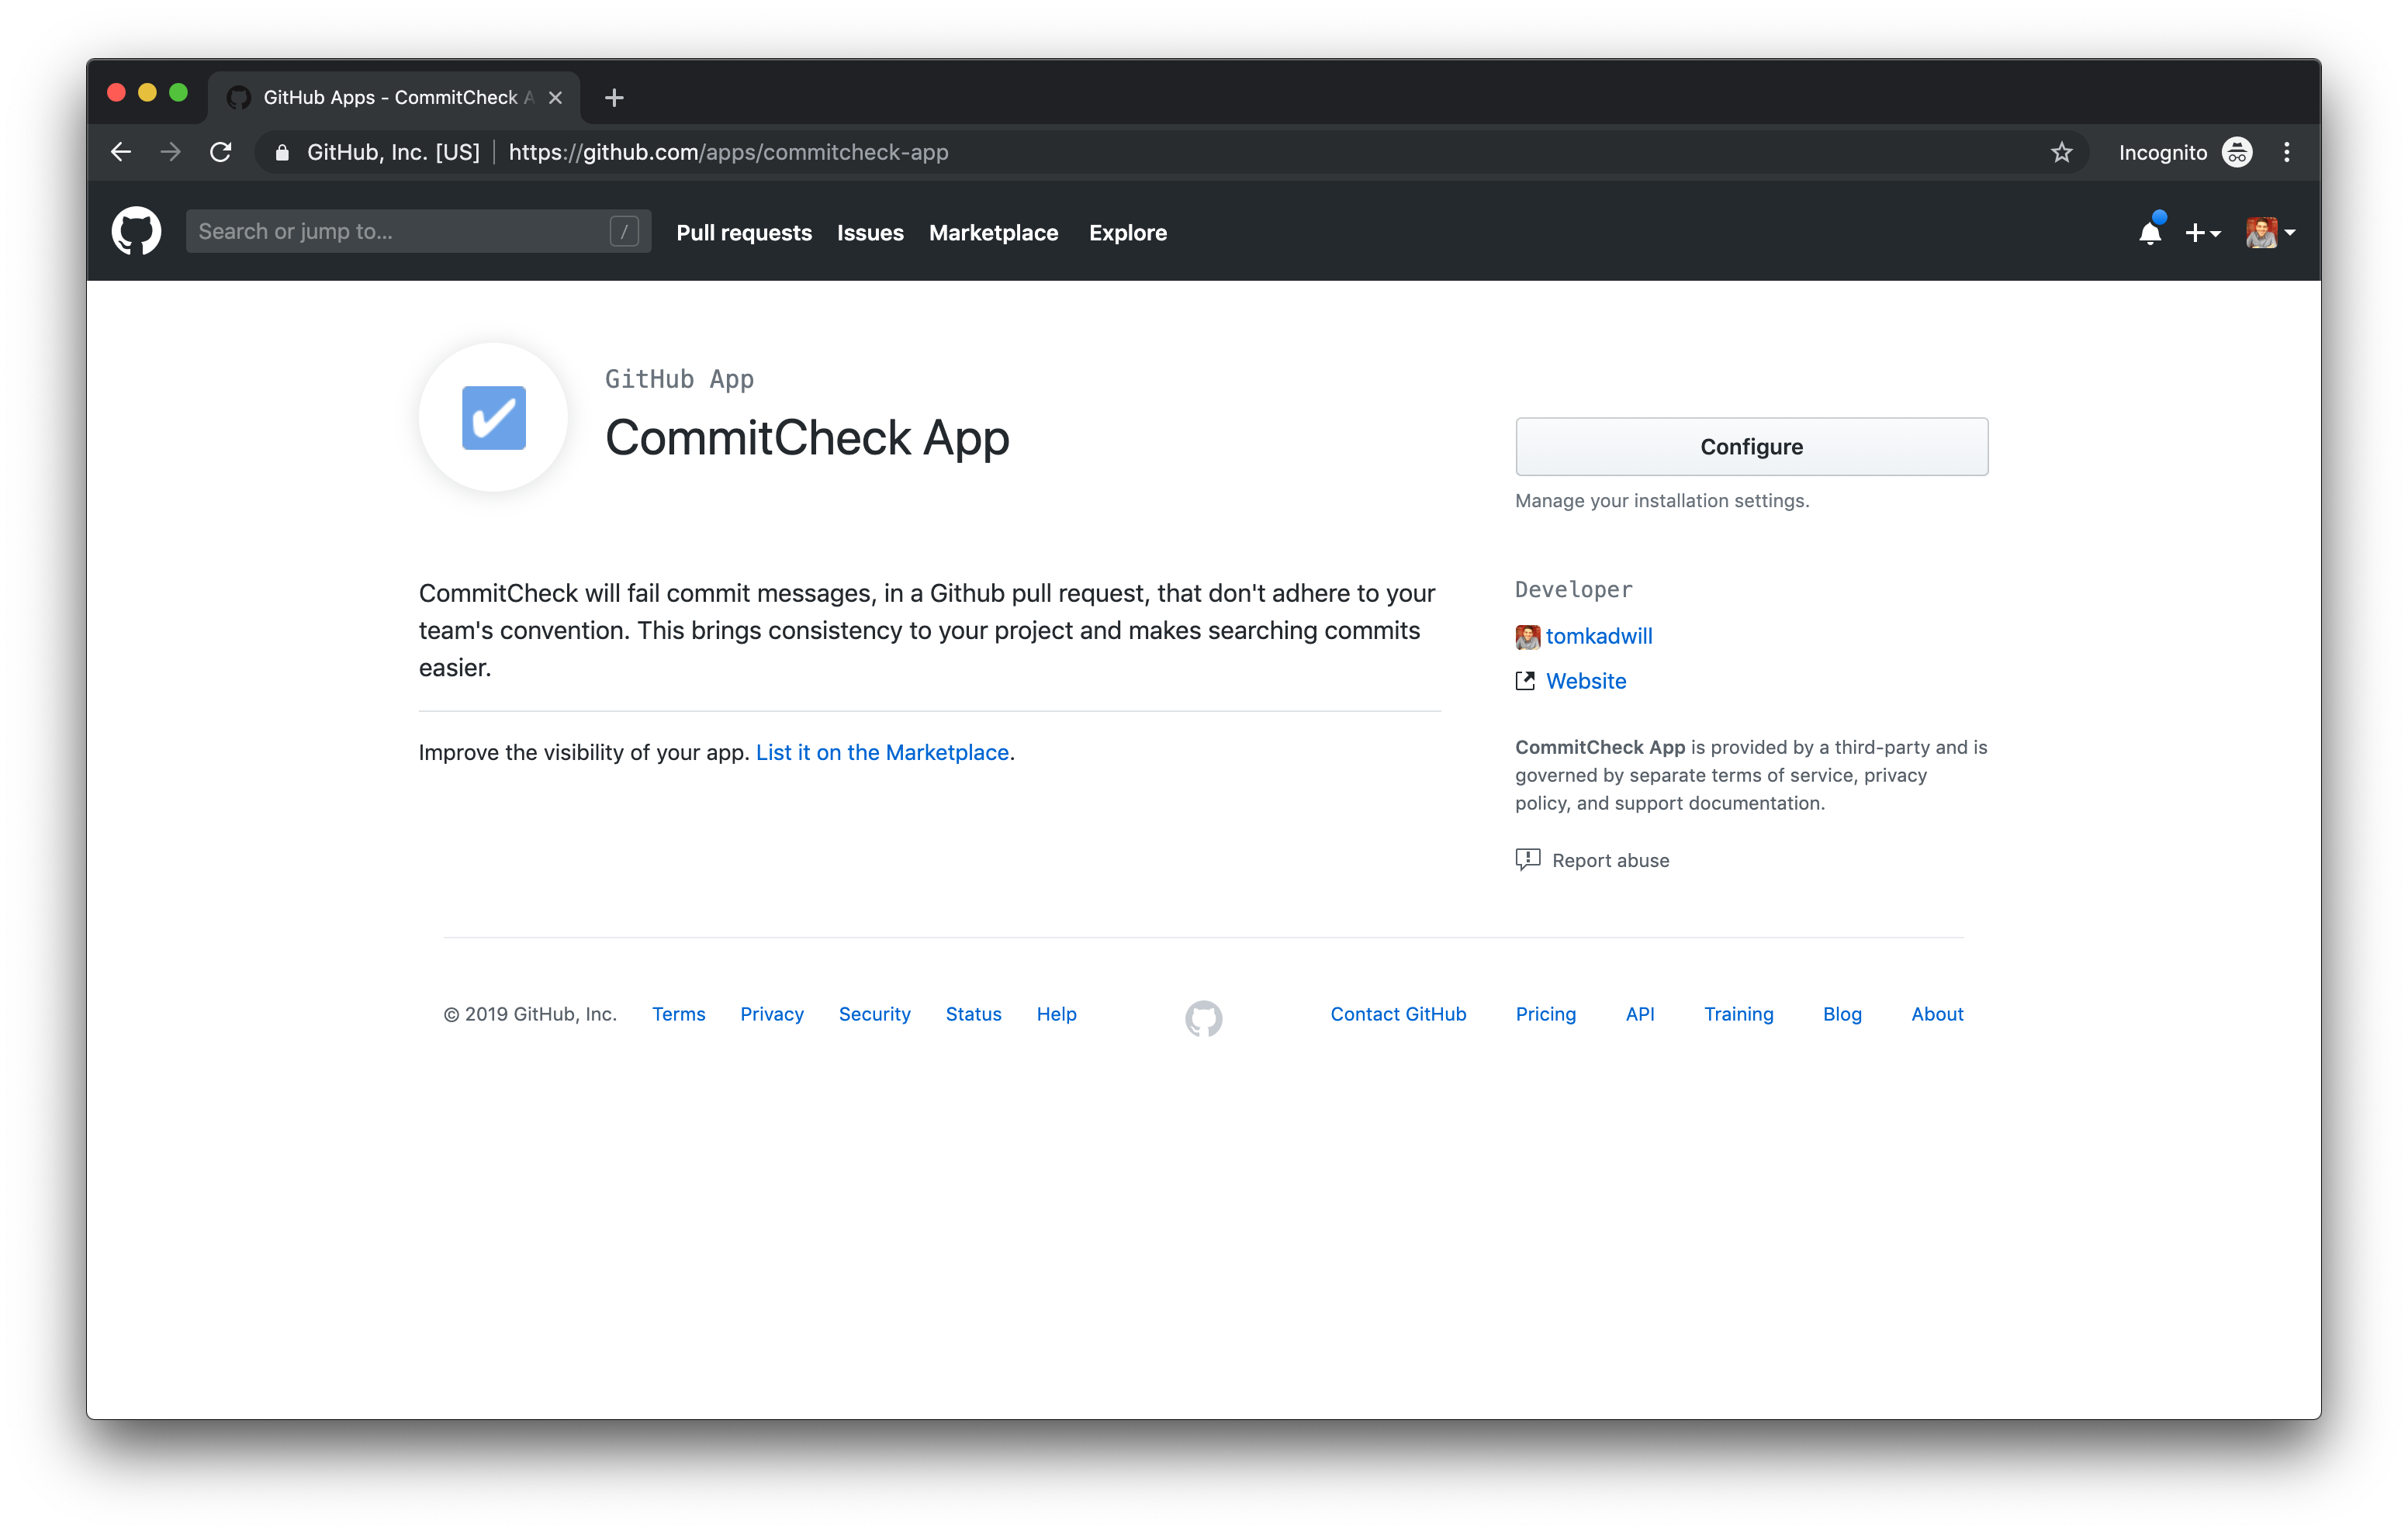Open the Terms footer link

679,1014
